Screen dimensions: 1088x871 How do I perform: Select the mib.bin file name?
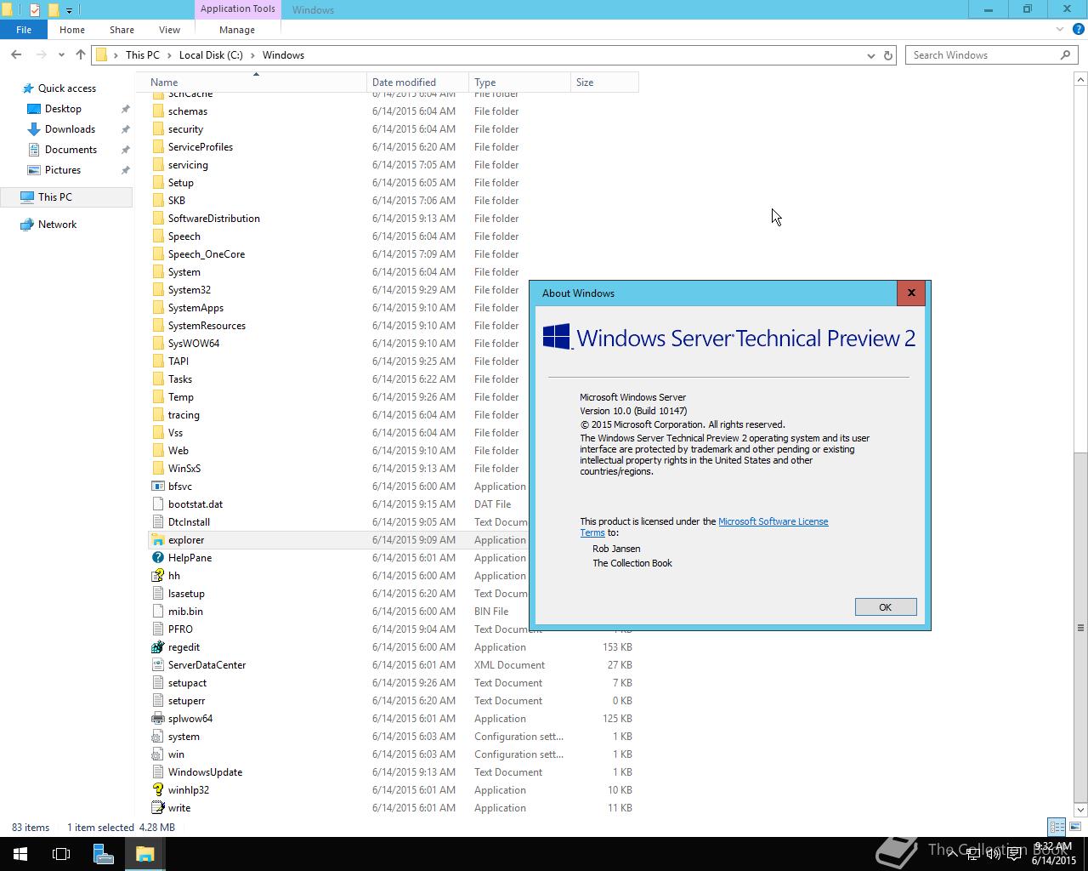click(x=185, y=612)
